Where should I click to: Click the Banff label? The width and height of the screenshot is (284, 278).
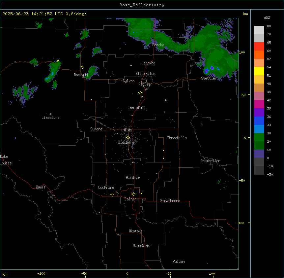(x=41, y=187)
